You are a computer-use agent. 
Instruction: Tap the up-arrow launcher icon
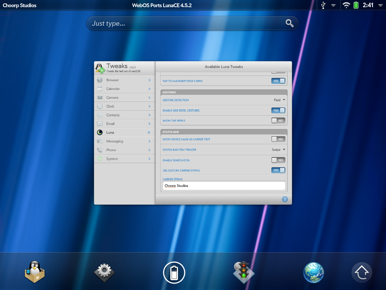coord(361,272)
